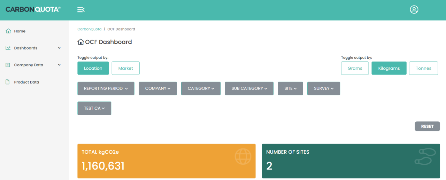This screenshot has width=446, height=180.
Task: Click the Company Data list icon
Action: [8, 65]
